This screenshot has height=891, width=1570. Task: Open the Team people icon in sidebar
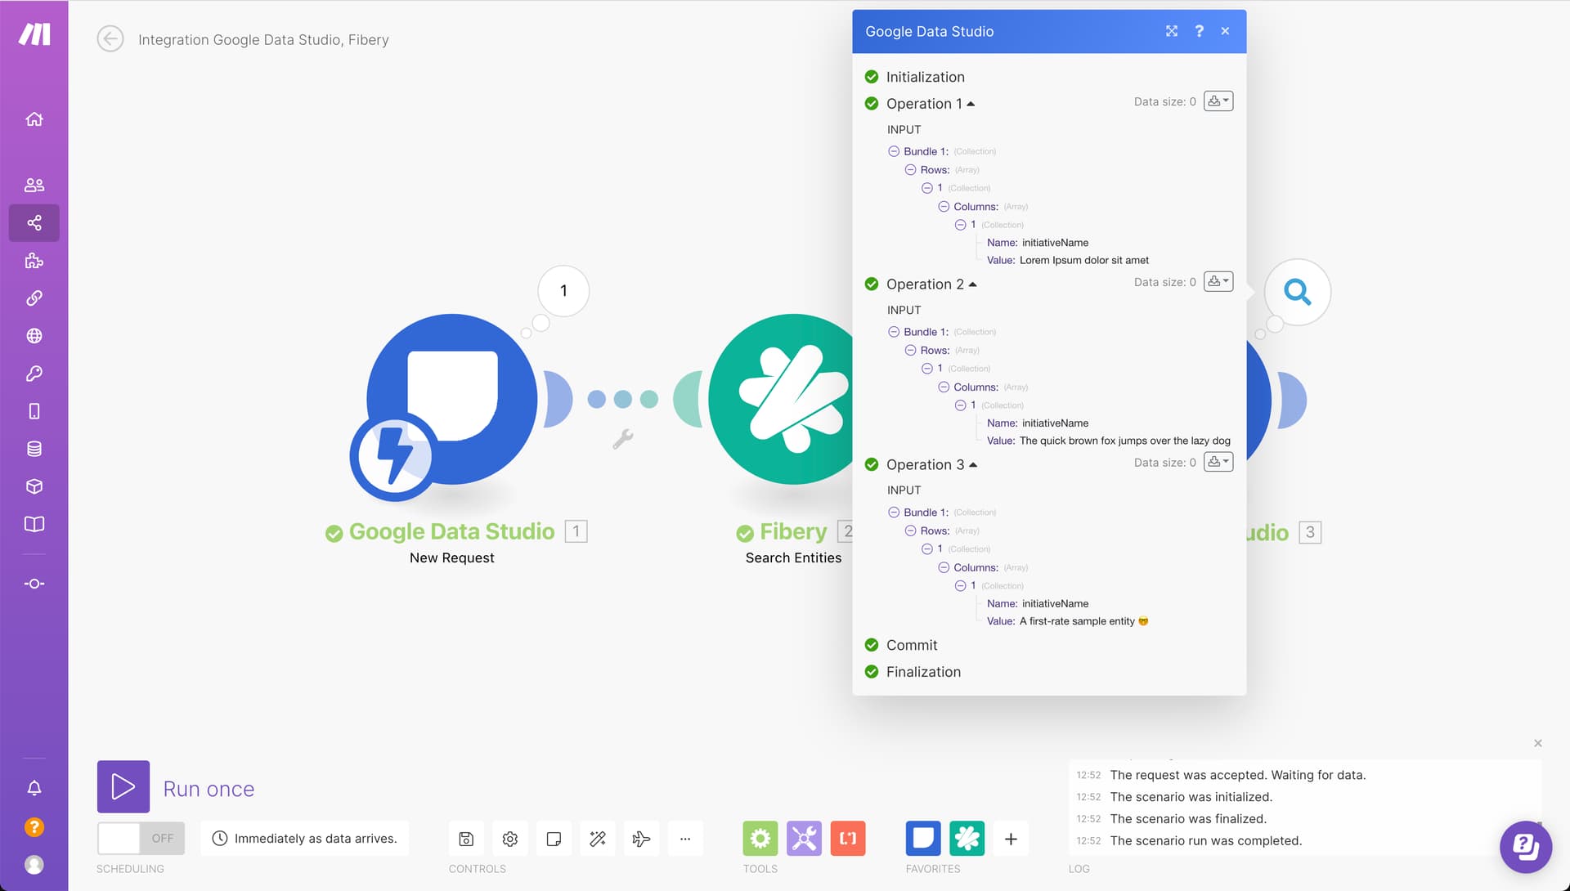pos(34,185)
